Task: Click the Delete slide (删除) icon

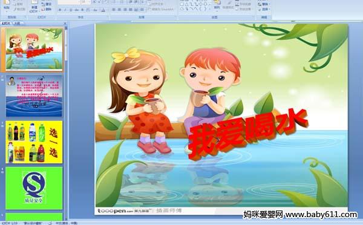Action: (x=47, y=10)
